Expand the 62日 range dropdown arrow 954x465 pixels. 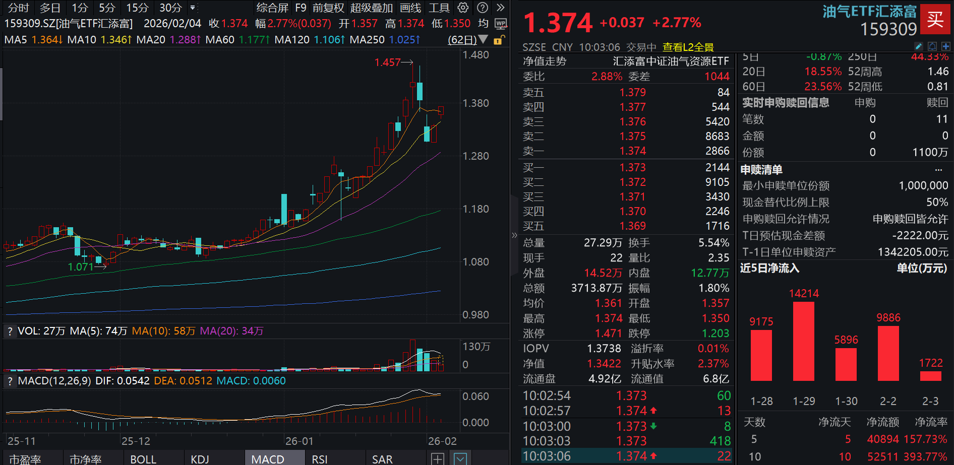[483, 39]
